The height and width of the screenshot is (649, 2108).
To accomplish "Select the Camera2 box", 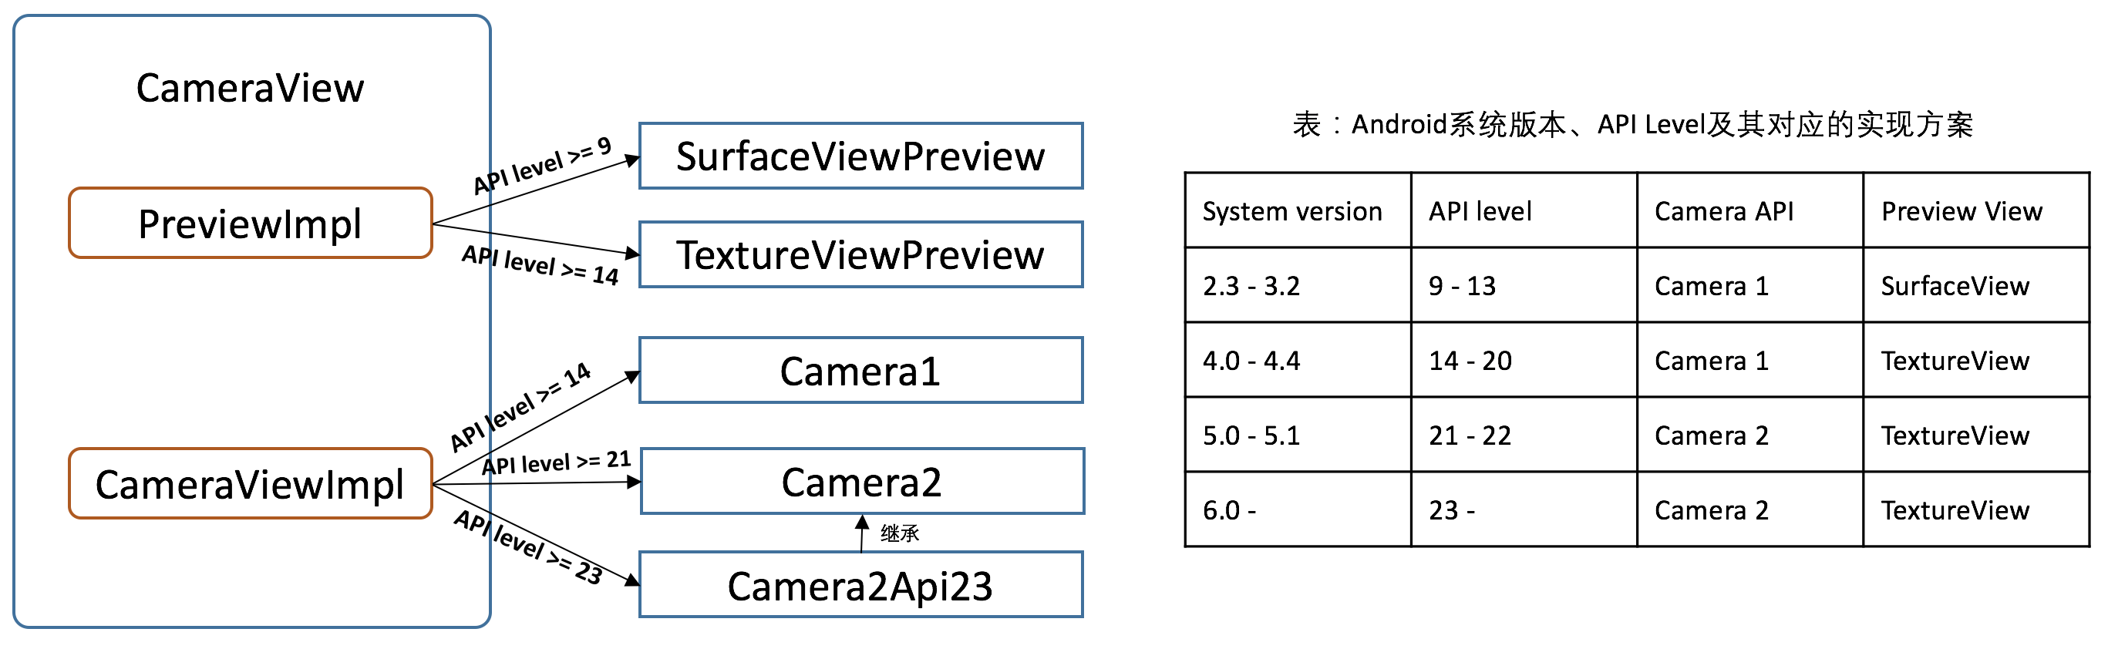I will pos(862,481).
